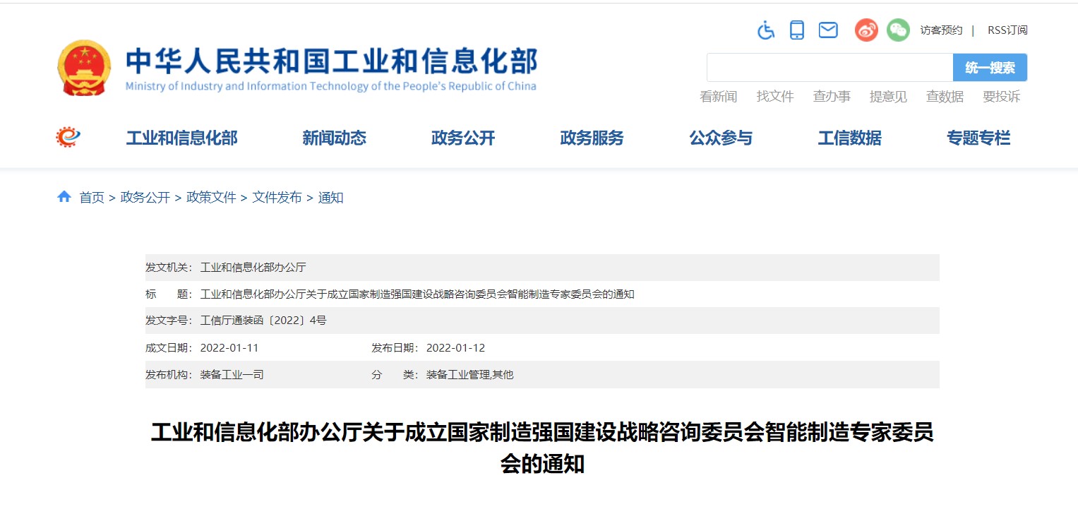This screenshot has width=1078, height=526.
Task: Go to 通知 in breadcrumb
Action: [x=330, y=198]
